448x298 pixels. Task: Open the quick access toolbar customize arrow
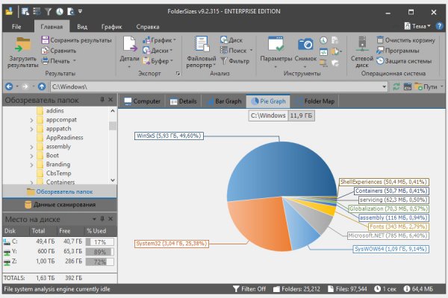pyautogui.click(x=81, y=11)
